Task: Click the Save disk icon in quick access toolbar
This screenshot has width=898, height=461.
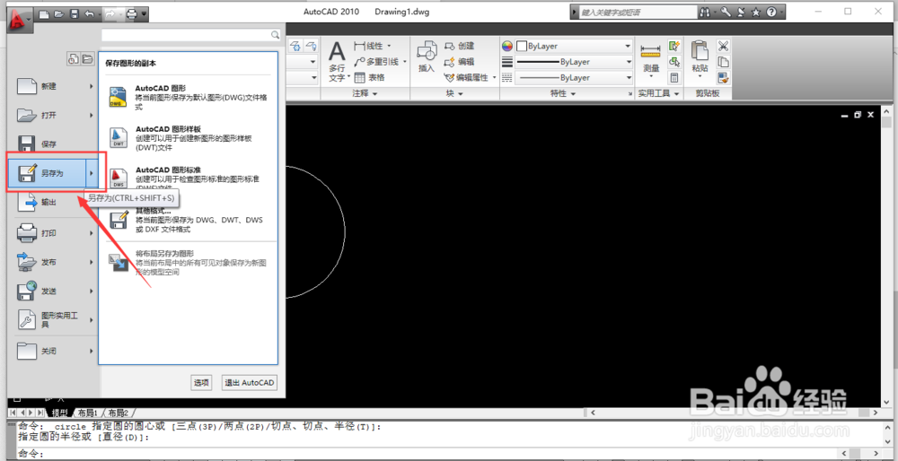Action: coord(74,13)
